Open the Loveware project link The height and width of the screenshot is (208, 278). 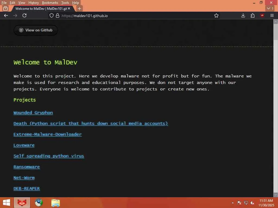[24, 145]
